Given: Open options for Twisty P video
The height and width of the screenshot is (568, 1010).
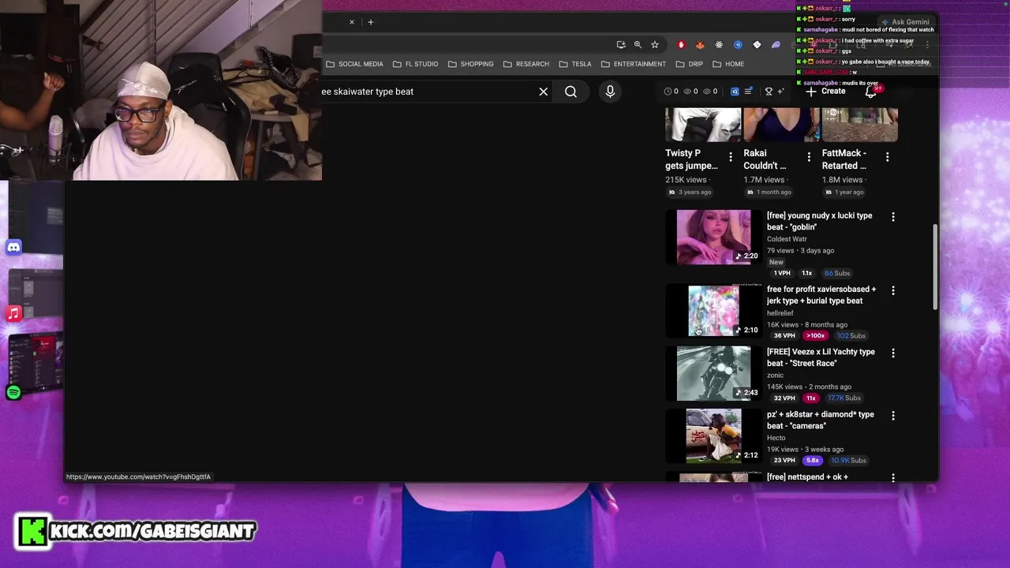Looking at the screenshot, I should pos(731,157).
